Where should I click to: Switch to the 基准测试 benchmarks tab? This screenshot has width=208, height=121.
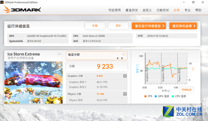(132, 10)
